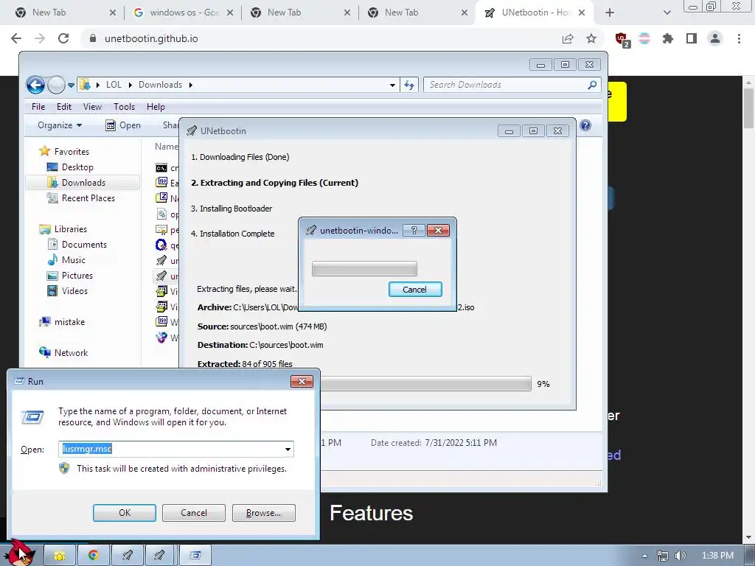The width and height of the screenshot is (755, 566).
Task: Open the Explorer folder taskbar button
Action: (x=60, y=556)
